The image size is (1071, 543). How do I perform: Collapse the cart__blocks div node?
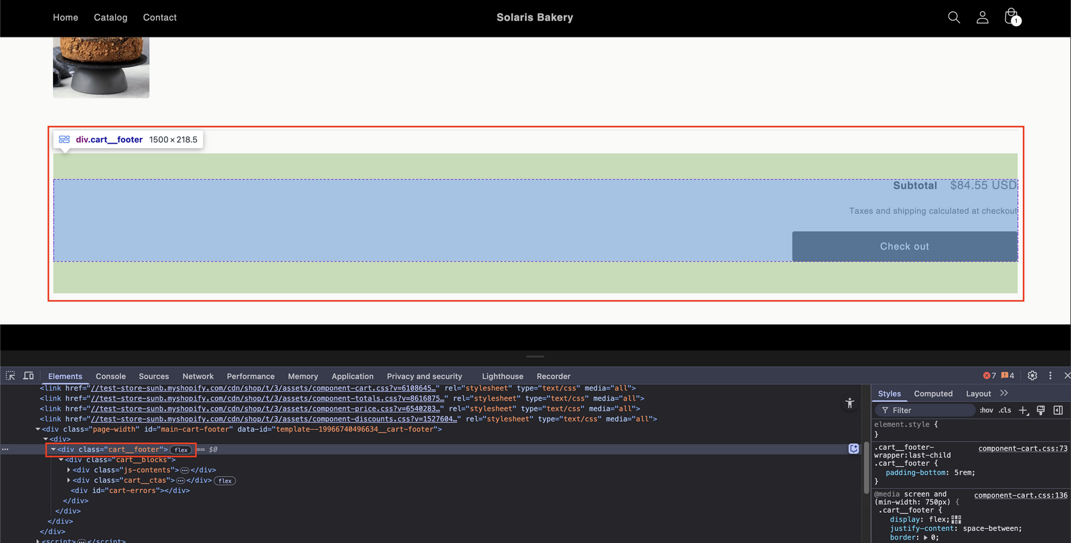61,460
